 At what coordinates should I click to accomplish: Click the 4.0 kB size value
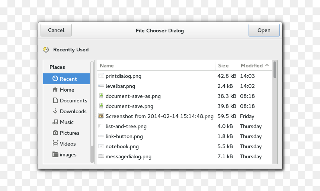tap(225, 126)
